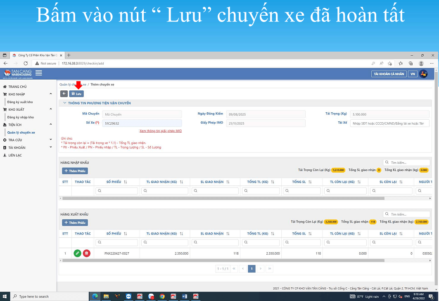Click the Tài Xế input field
This screenshot has width=439, height=301.
[389, 123]
